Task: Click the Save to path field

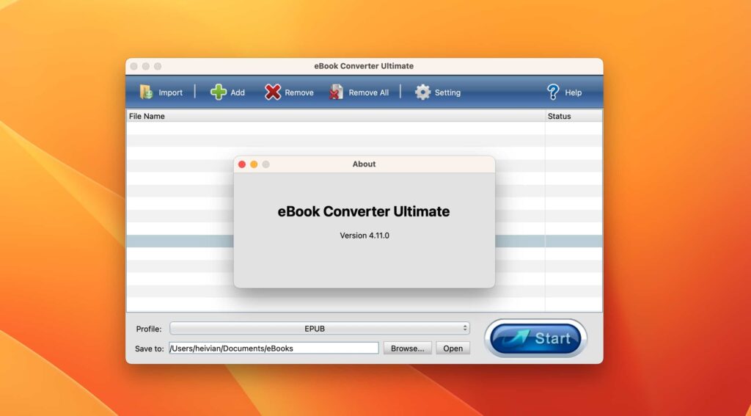Action: [274, 349]
